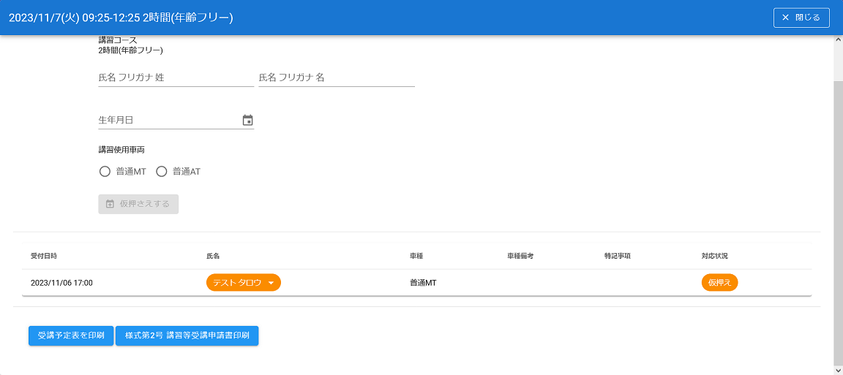This screenshot has width=843, height=375.
Task: Click the 対応状況 column header
Action: coord(714,257)
